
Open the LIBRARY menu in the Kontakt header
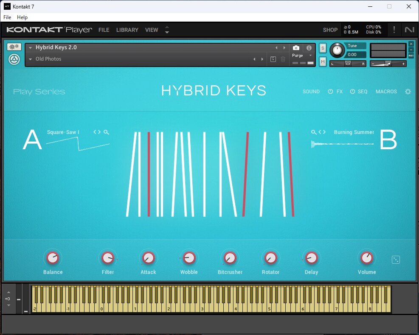pos(127,30)
